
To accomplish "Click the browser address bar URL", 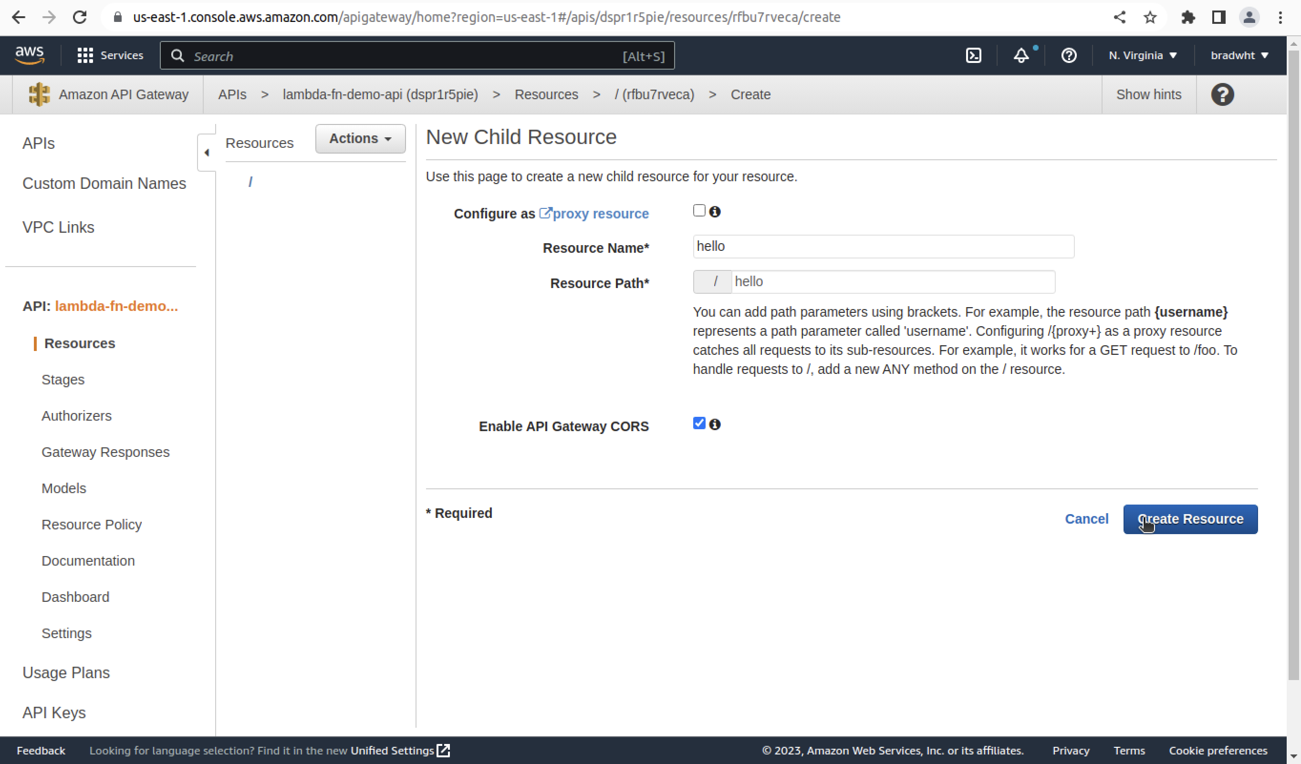I will tap(486, 17).
